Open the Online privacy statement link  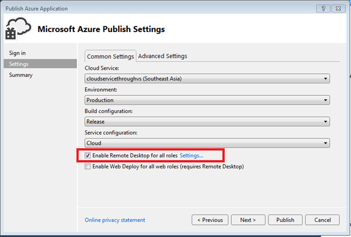(115, 220)
